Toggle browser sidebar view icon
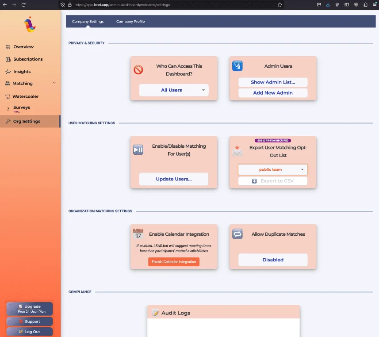The width and height of the screenshot is (379, 337). coord(347,4)
